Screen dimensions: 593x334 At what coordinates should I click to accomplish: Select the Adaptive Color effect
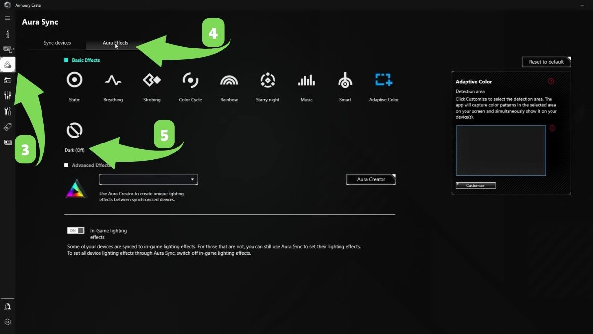pyautogui.click(x=384, y=86)
